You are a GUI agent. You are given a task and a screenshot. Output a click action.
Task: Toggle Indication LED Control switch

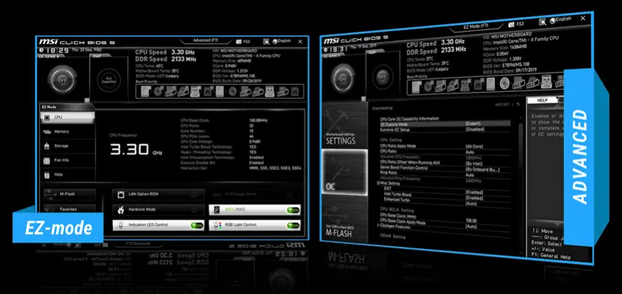(x=197, y=225)
